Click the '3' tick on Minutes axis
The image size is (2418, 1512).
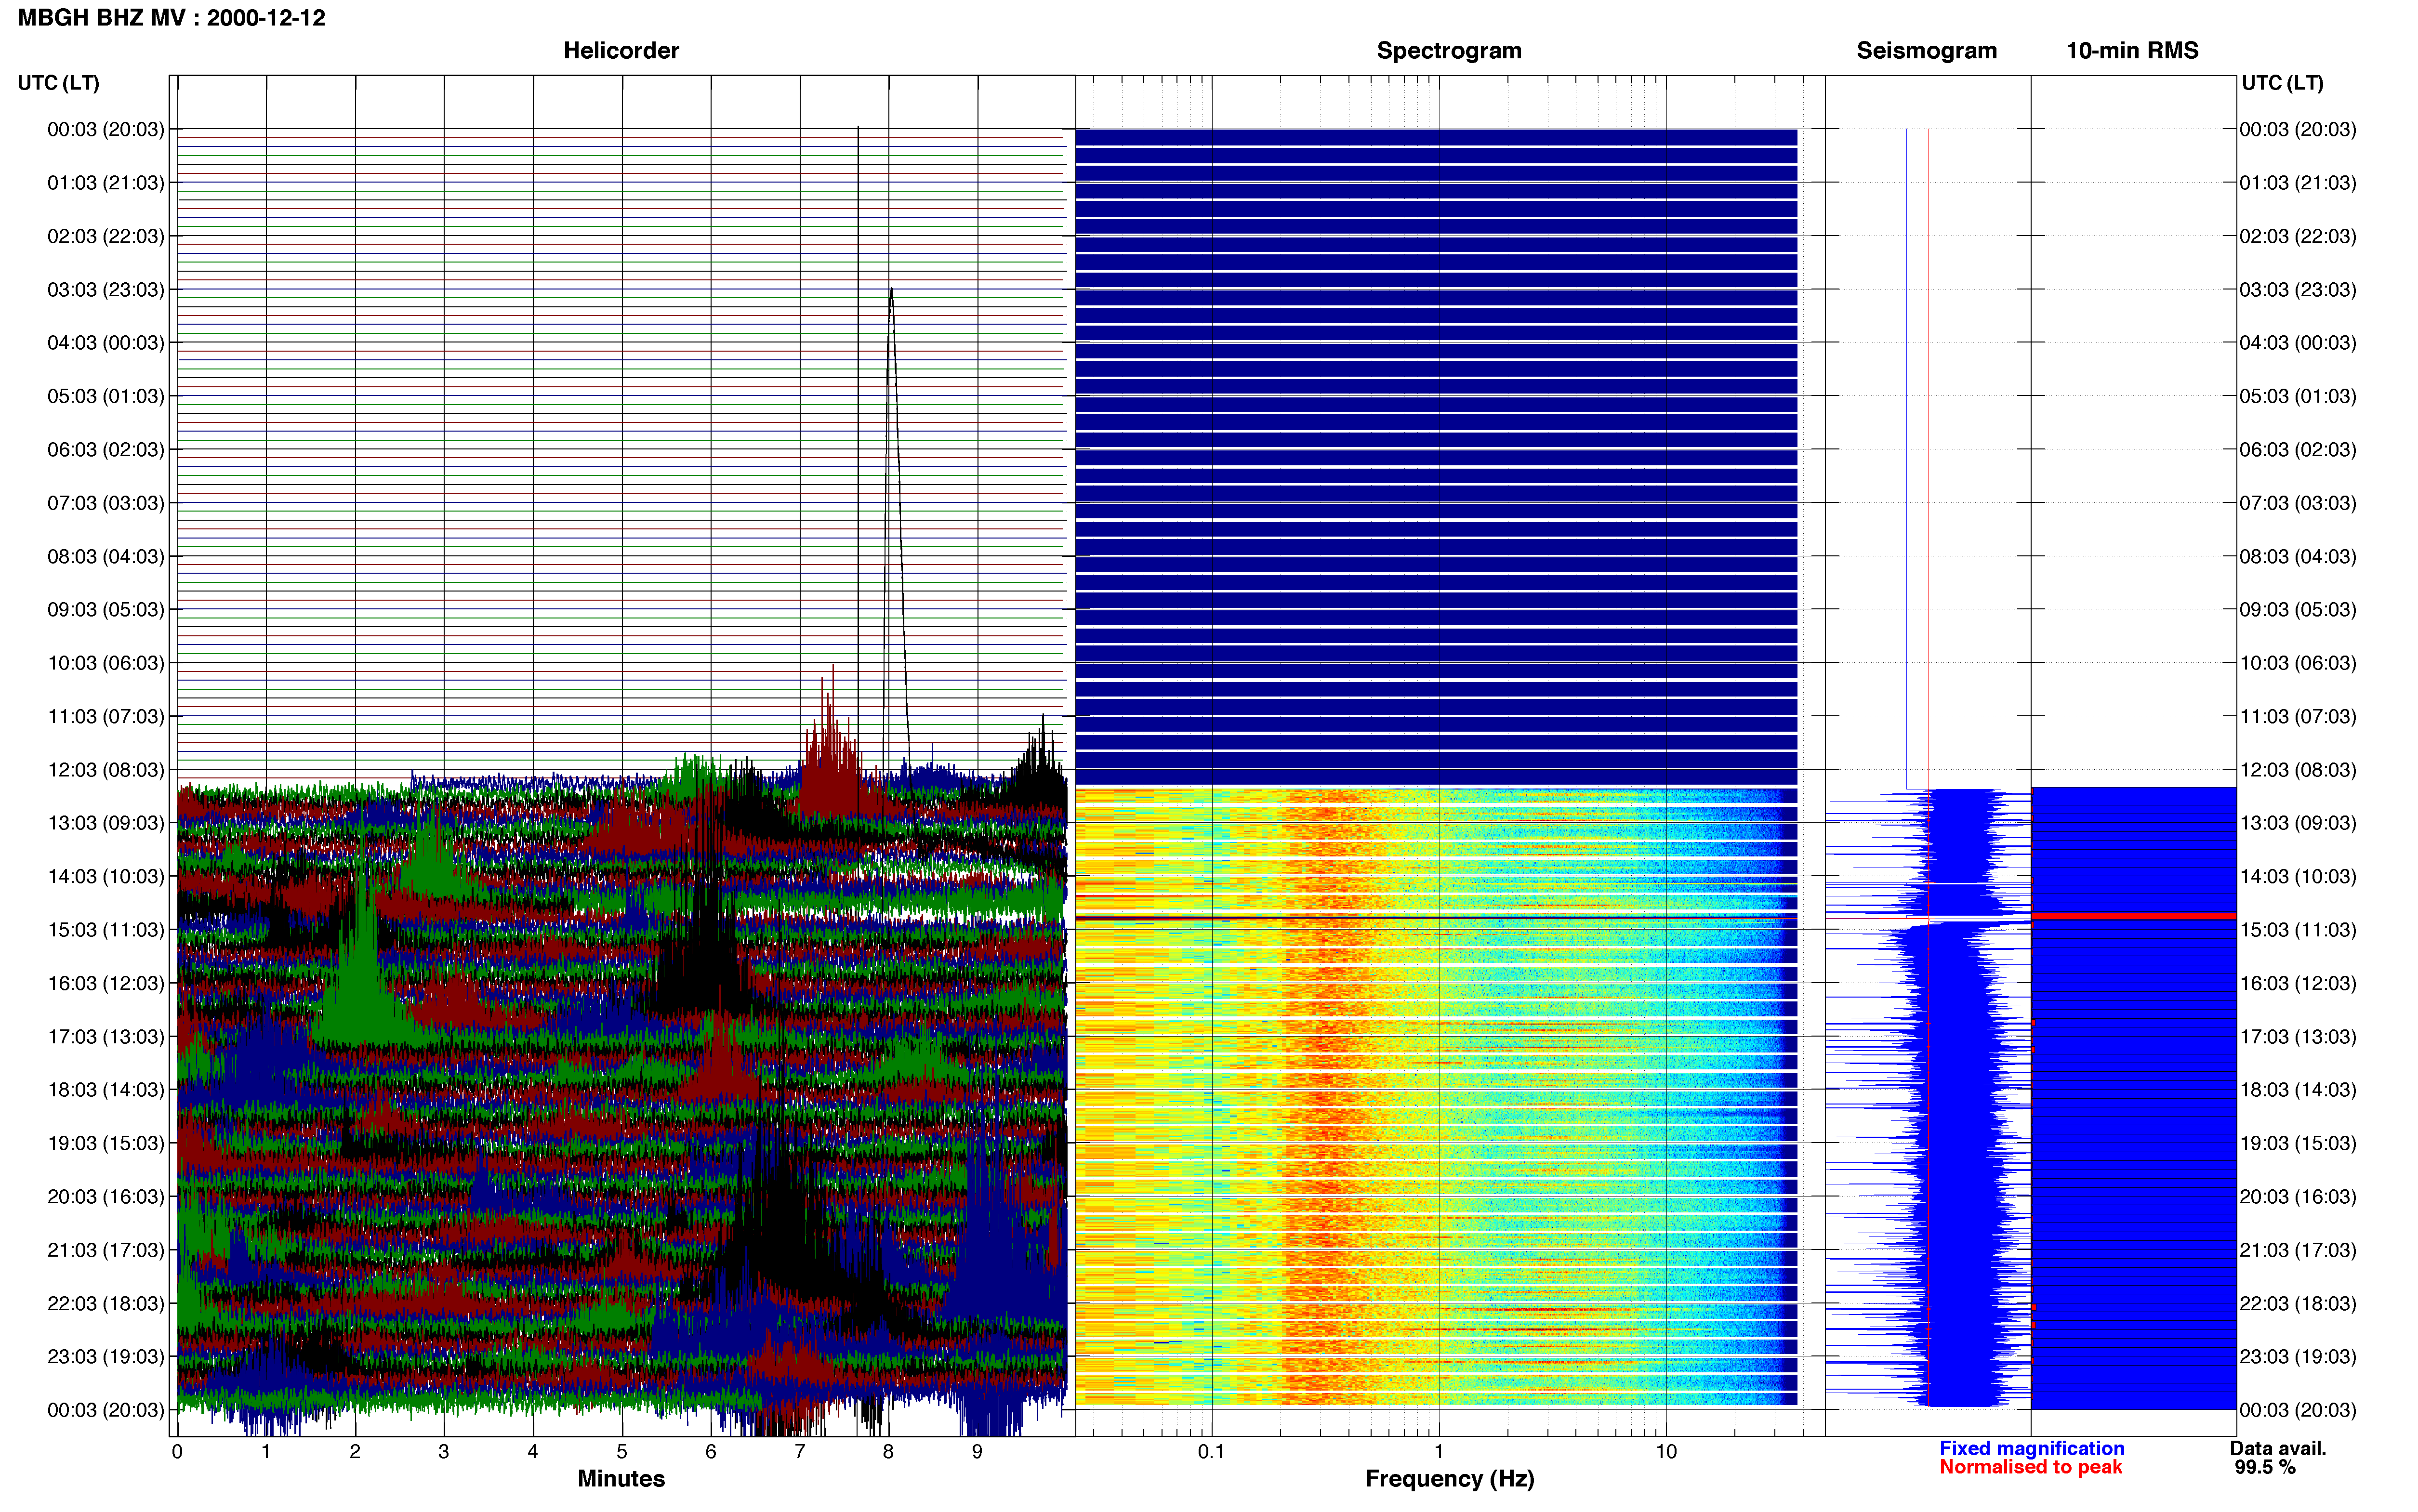(444, 1452)
